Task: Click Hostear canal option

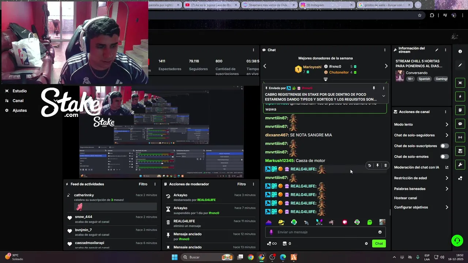Action: pyautogui.click(x=405, y=198)
